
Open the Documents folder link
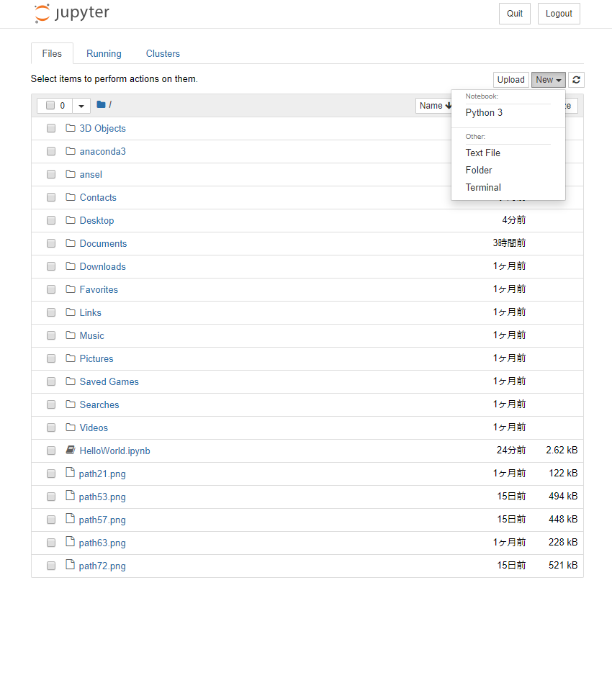coord(103,243)
